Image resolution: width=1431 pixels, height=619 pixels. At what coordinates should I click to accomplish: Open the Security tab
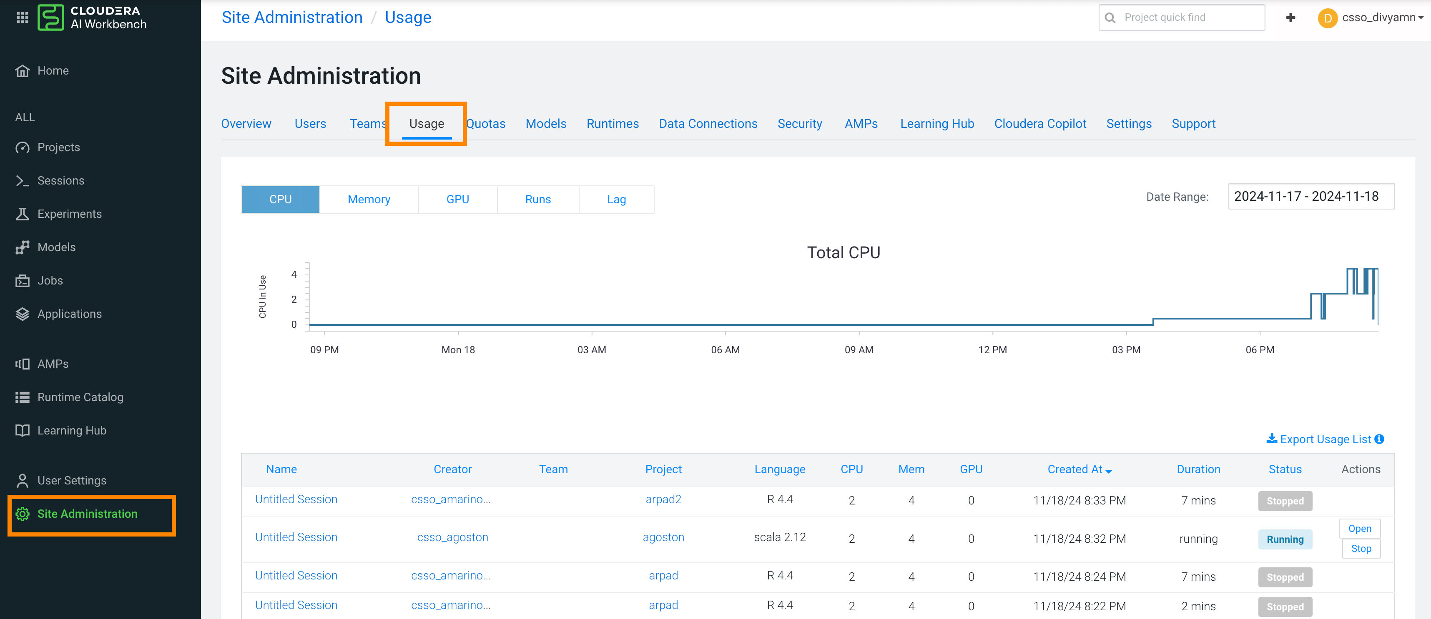[x=799, y=124]
